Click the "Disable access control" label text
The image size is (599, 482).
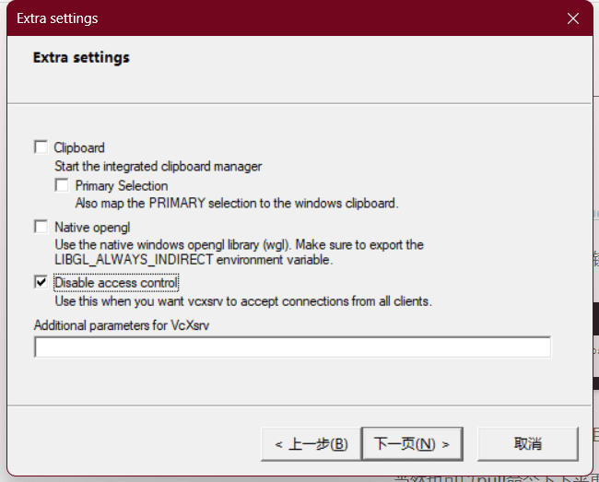[116, 283]
